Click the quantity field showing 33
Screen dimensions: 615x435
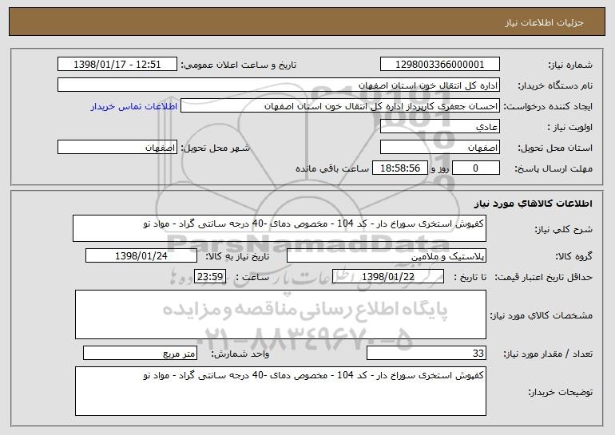point(427,353)
